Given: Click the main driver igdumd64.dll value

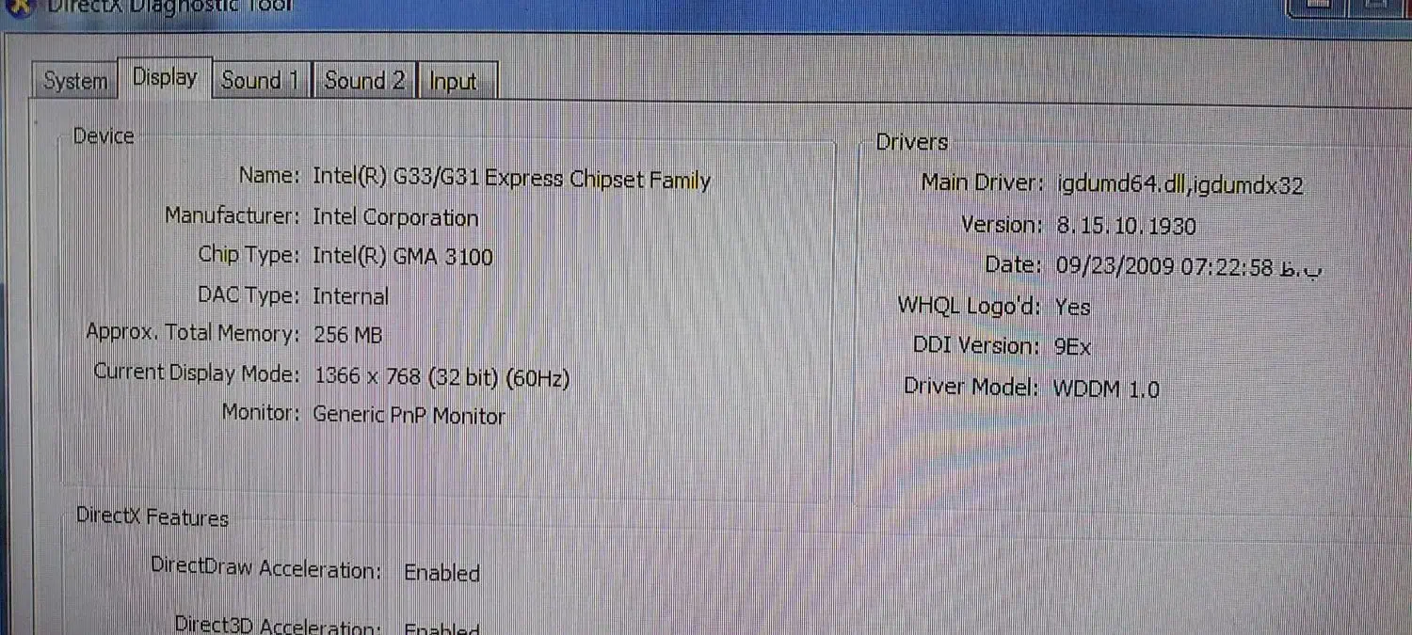Looking at the screenshot, I should 1179,184.
